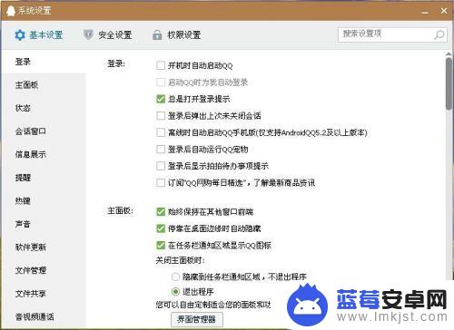This screenshot has height=330, width=454.
Task: Enable 登录后显示拍拍待办事项提示
Action: (x=161, y=166)
